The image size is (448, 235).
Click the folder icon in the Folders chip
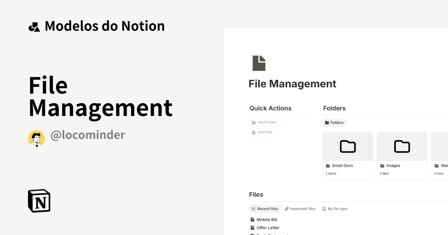tap(327, 122)
